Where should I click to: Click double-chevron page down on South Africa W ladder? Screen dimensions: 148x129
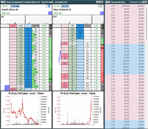pyautogui.click(x=50, y=87)
